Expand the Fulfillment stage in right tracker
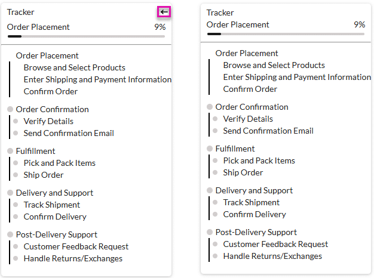Image resolution: width=374 pixels, height=278 pixels. tap(235, 149)
